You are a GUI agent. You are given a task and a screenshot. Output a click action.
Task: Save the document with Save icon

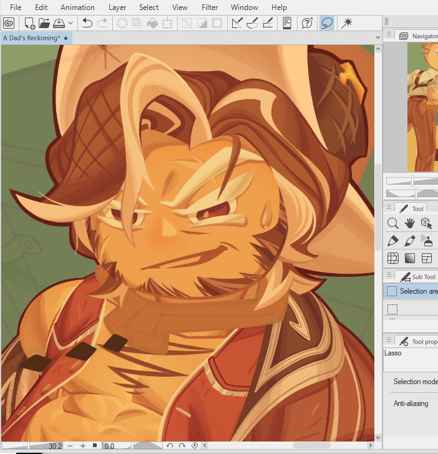59,23
